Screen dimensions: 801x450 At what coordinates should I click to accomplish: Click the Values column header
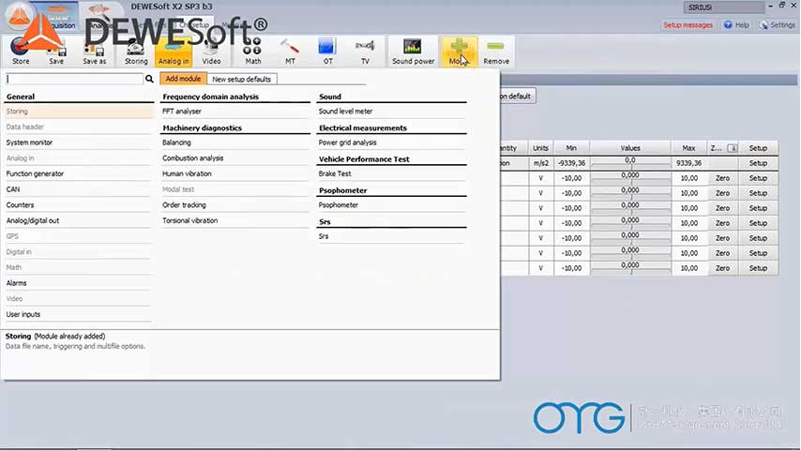630,148
